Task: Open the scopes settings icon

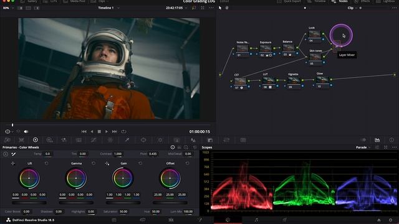Action: coord(377,147)
